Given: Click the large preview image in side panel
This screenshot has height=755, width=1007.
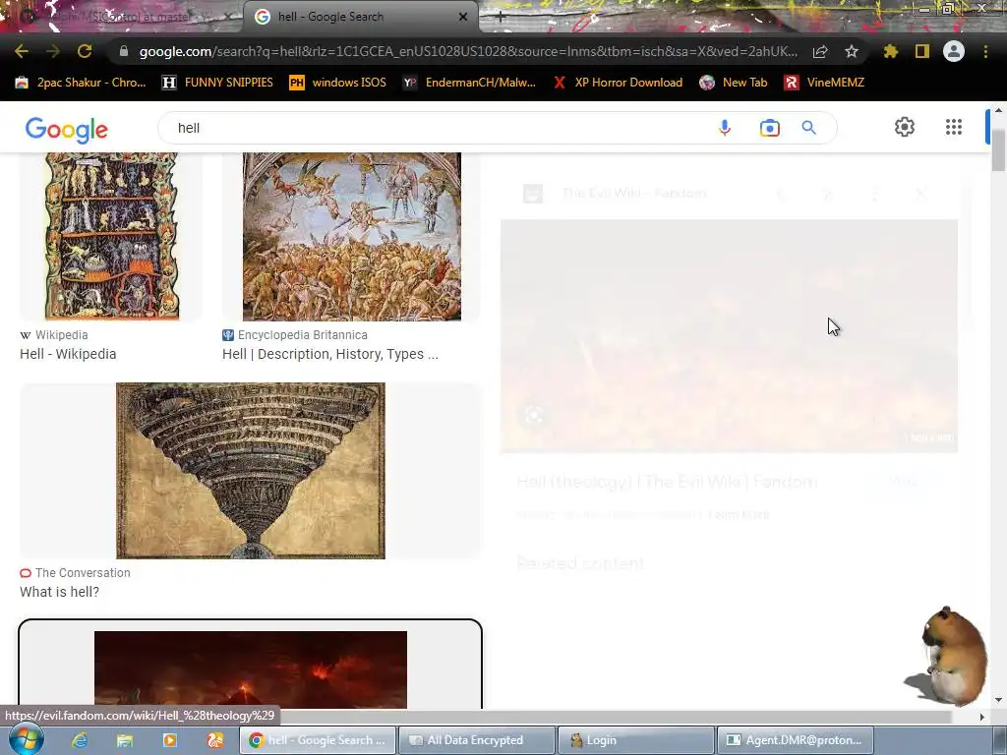Looking at the screenshot, I should tap(729, 336).
